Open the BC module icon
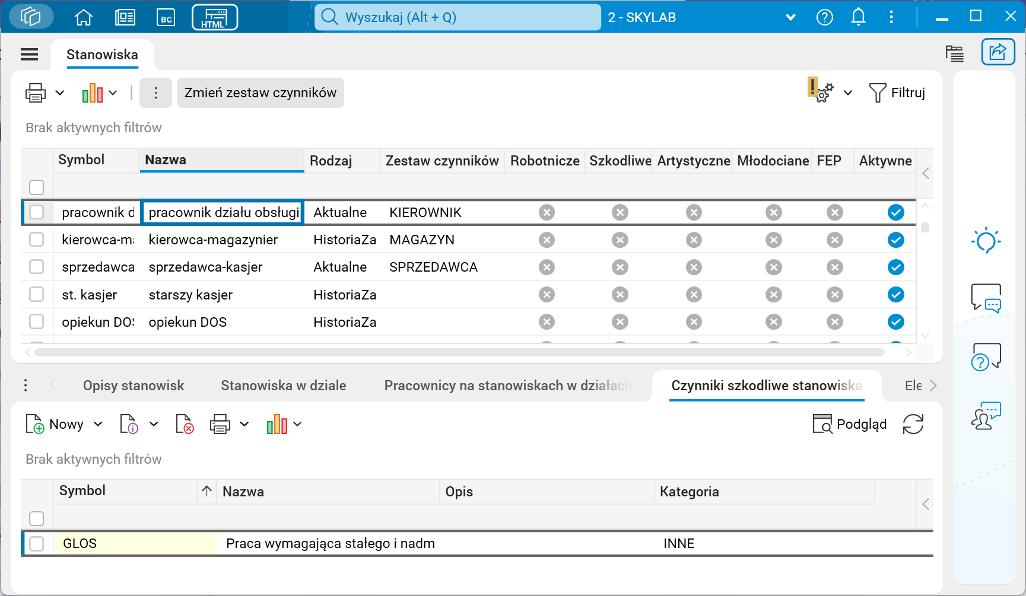Image resolution: width=1026 pixels, height=596 pixels. click(166, 17)
